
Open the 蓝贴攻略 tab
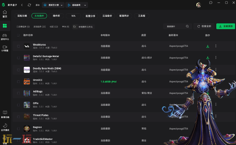click(x=22, y=16)
